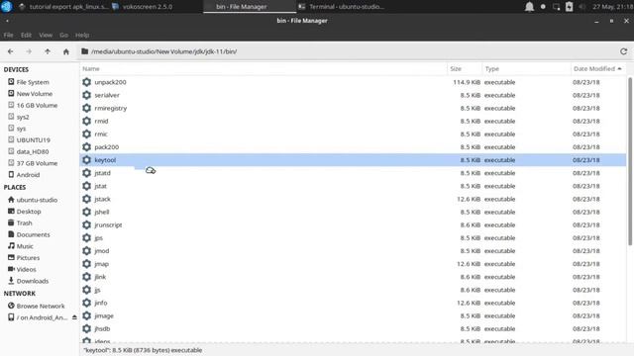634x356 pixels.
Task: Select the jinfo file
Action: (101, 303)
